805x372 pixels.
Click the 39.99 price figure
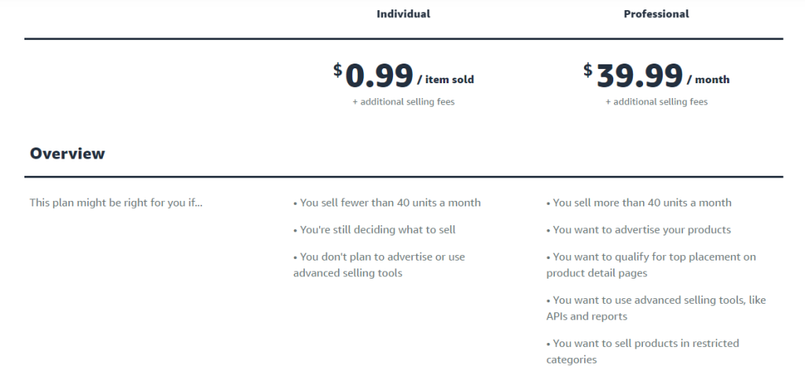(639, 76)
